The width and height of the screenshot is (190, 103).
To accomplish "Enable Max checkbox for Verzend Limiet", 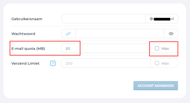I will [157, 63].
